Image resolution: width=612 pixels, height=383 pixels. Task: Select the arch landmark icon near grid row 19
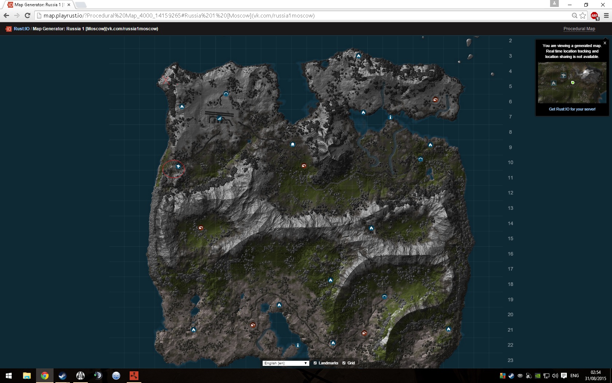pos(384,297)
